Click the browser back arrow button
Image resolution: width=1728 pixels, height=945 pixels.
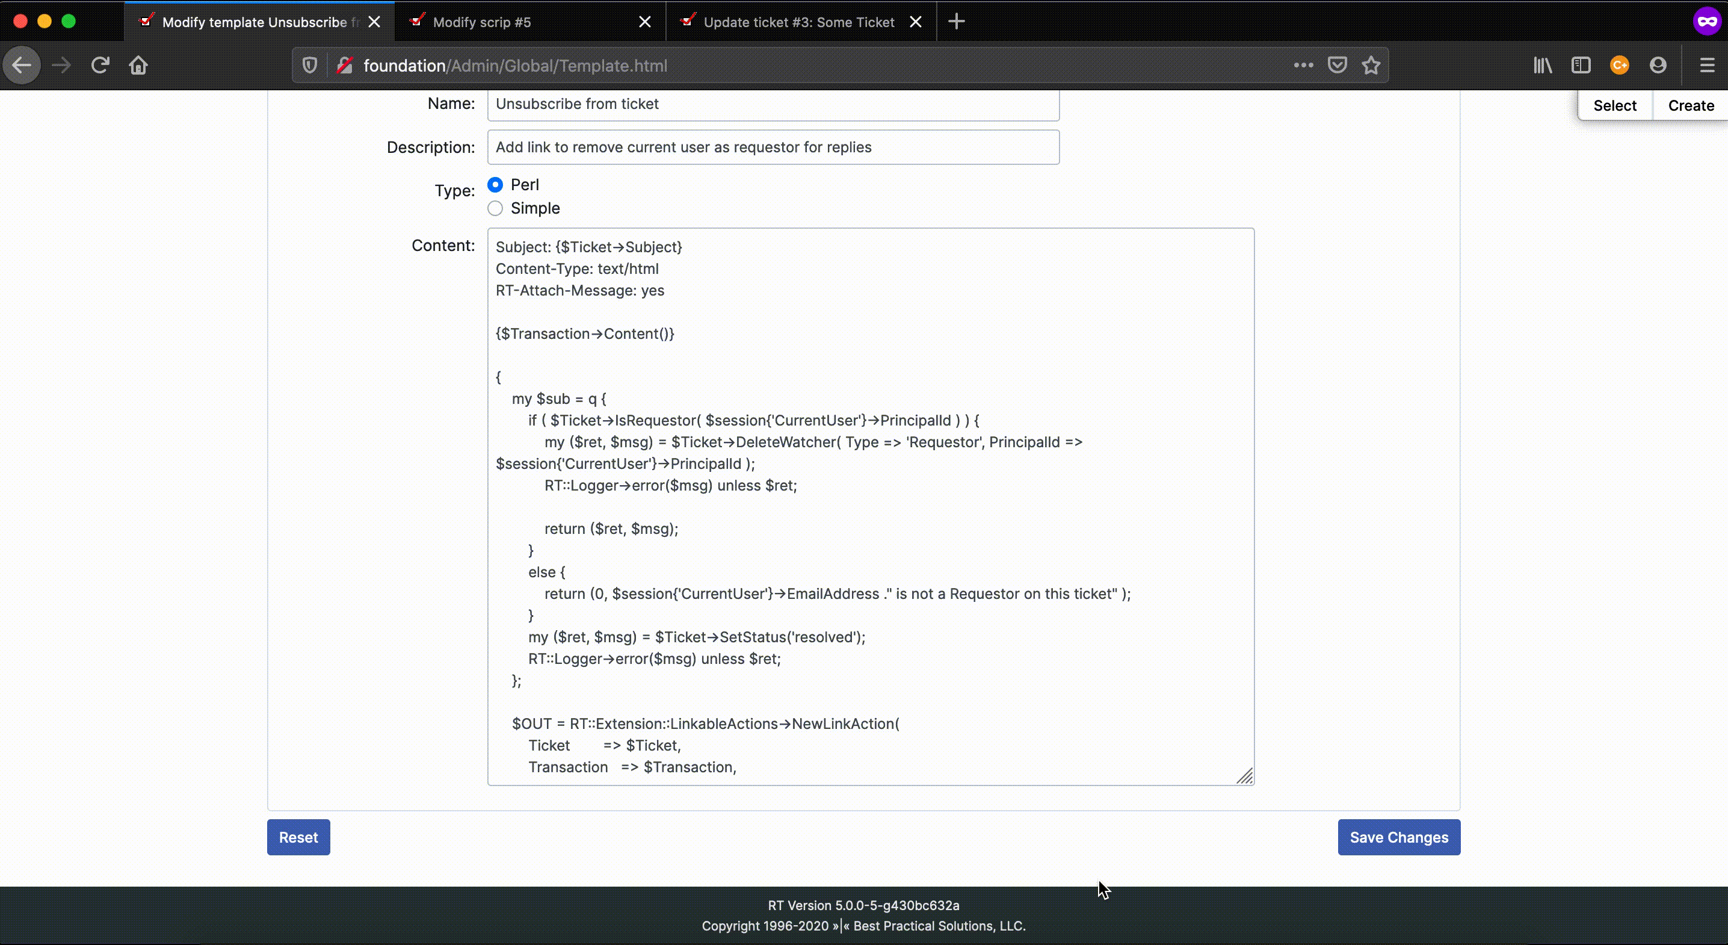point(22,65)
